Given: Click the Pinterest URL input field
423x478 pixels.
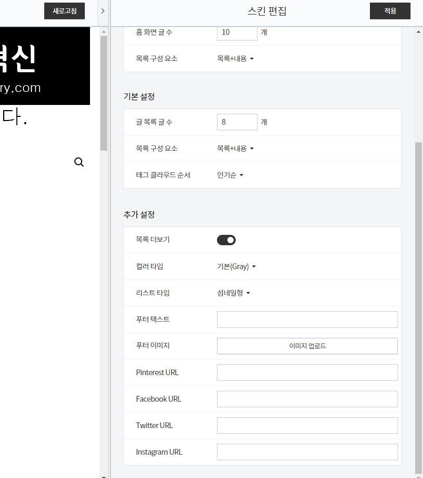Looking at the screenshot, I should [x=307, y=373].
